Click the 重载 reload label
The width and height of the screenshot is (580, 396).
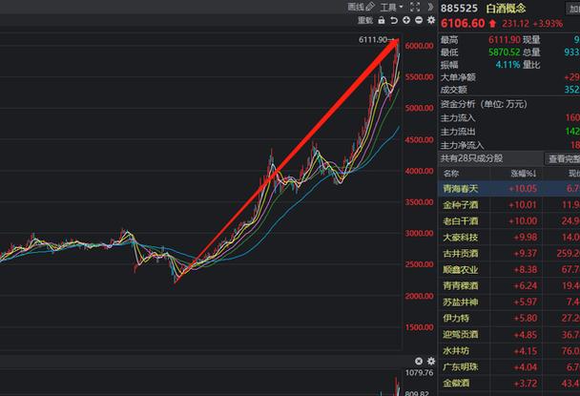(x=365, y=20)
